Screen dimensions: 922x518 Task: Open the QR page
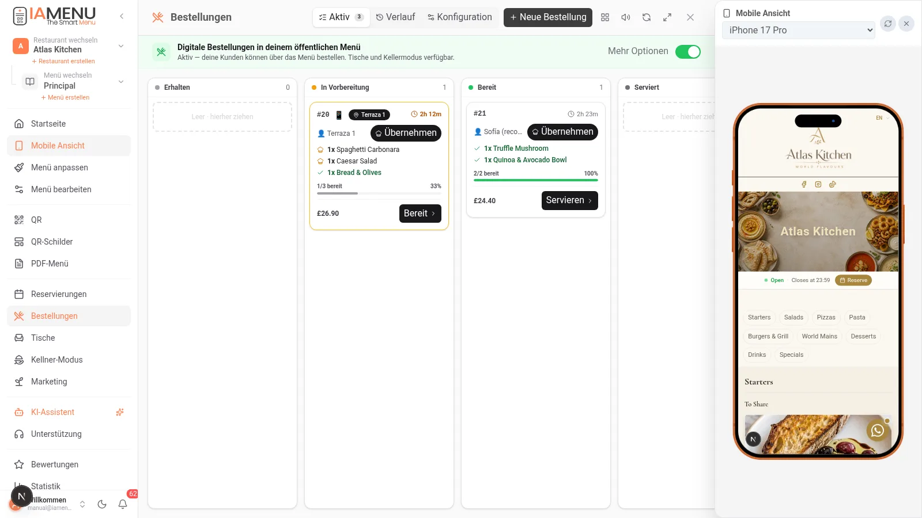click(69, 220)
